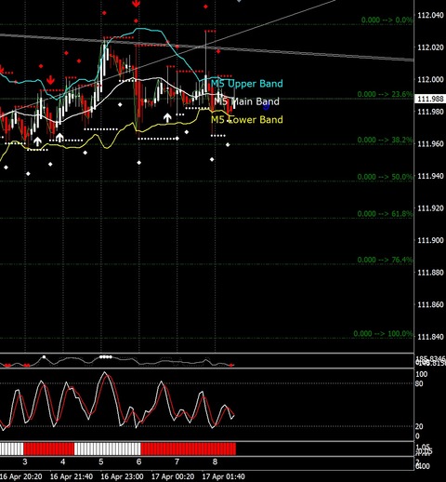Click the stochastic level 80 label
Image resolution: width=446 pixels, height=482 pixels.
coord(419,383)
